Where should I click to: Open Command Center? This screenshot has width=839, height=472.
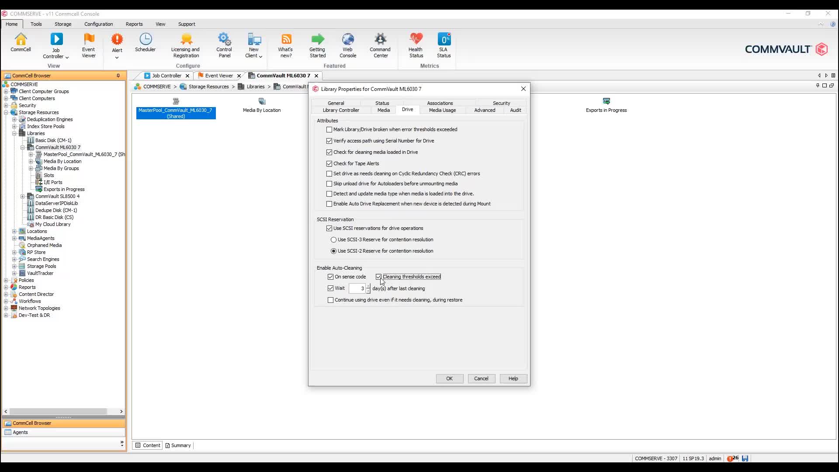(x=380, y=44)
